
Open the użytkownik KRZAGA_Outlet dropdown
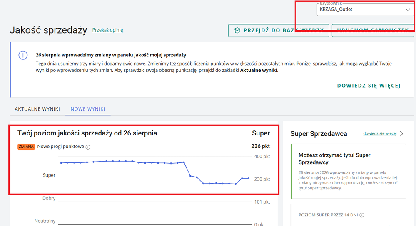click(x=365, y=10)
